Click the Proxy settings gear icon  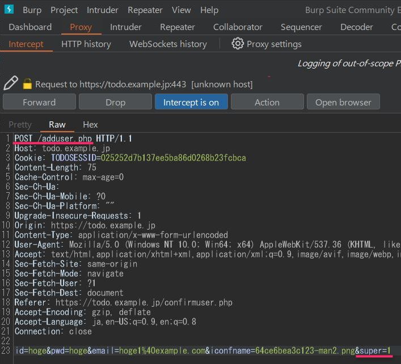tap(238, 44)
